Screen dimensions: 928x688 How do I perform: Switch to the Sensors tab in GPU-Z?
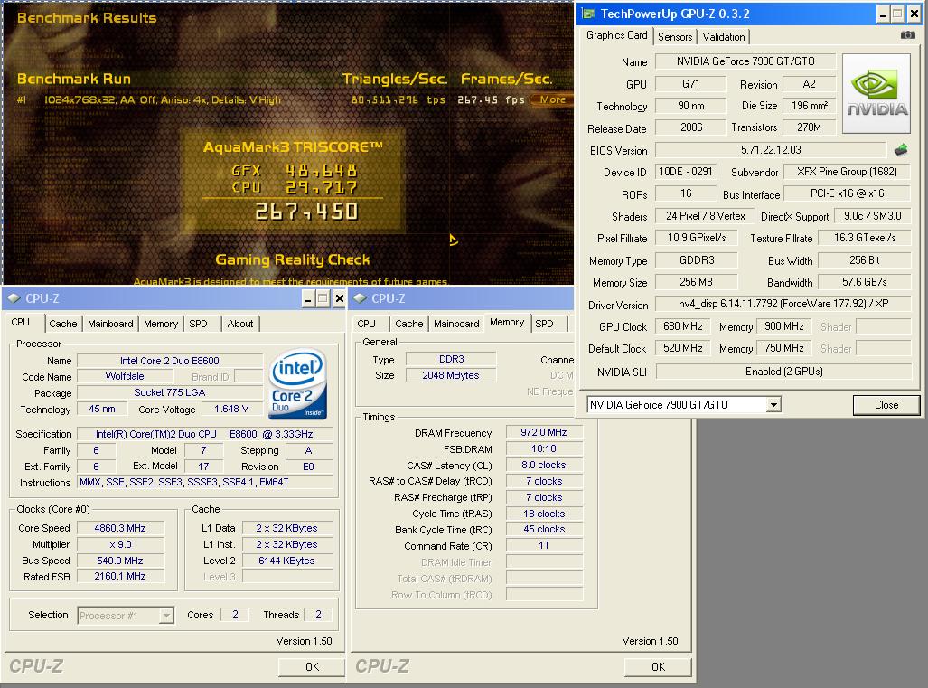pyautogui.click(x=675, y=37)
